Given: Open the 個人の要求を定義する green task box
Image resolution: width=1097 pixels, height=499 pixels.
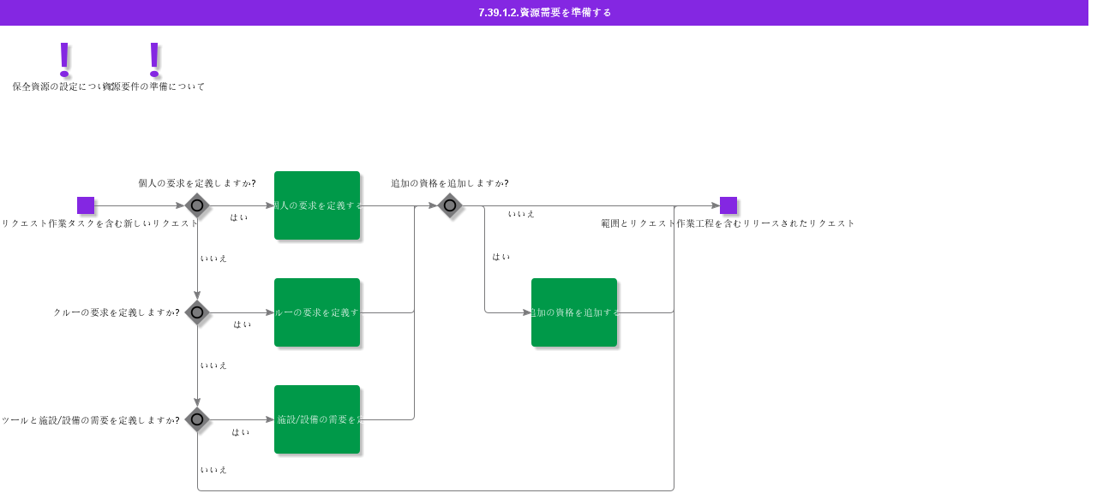Looking at the screenshot, I should [x=317, y=205].
